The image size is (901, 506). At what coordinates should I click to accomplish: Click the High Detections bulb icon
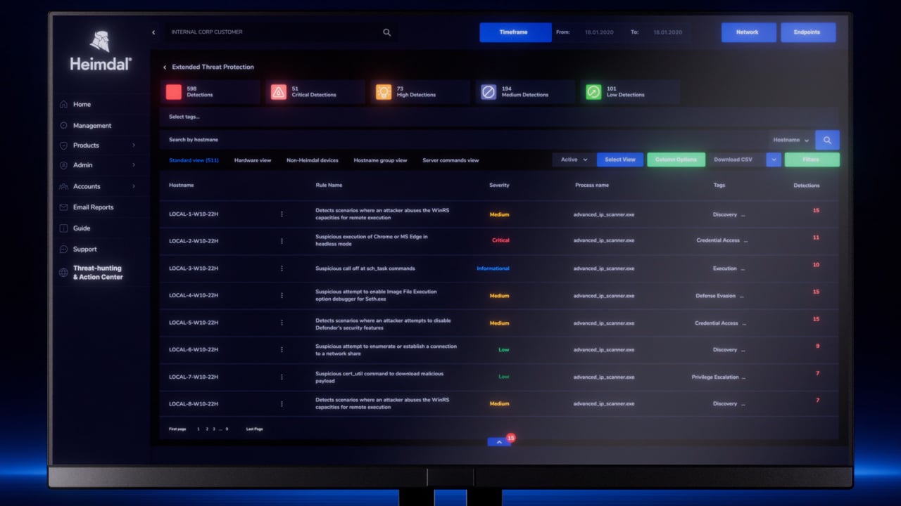pos(384,92)
